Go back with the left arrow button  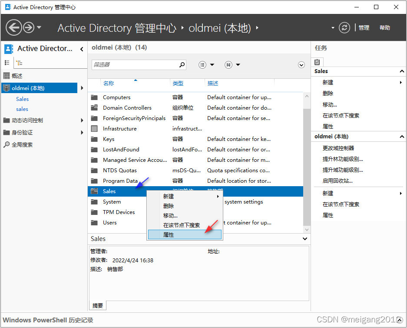point(13,27)
